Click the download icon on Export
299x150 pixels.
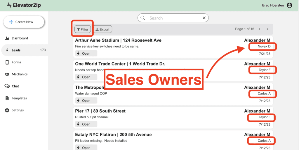pos(97,29)
